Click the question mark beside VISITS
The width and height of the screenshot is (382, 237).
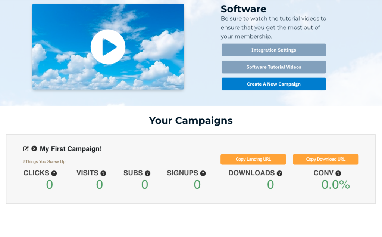click(x=103, y=173)
